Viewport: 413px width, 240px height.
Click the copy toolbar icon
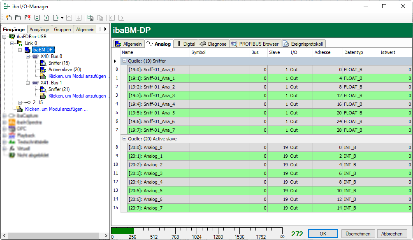click(90, 18)
